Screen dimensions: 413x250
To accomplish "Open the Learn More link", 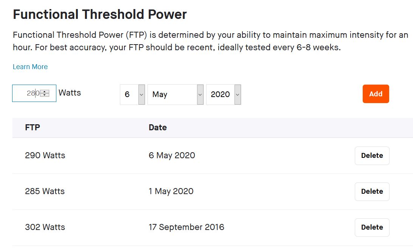I will pyautogui.click(x=30, y=67).
